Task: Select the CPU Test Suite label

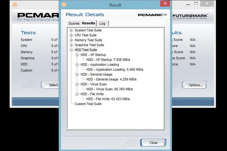Action: pos(85,35)
